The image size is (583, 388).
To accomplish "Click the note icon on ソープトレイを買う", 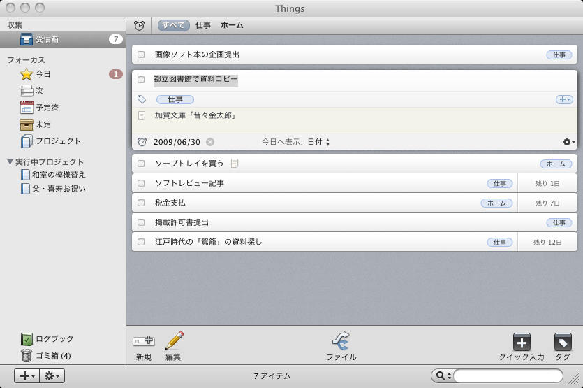I will (x=234, y=163).
